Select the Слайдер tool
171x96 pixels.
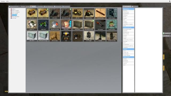tap(129, 23)
